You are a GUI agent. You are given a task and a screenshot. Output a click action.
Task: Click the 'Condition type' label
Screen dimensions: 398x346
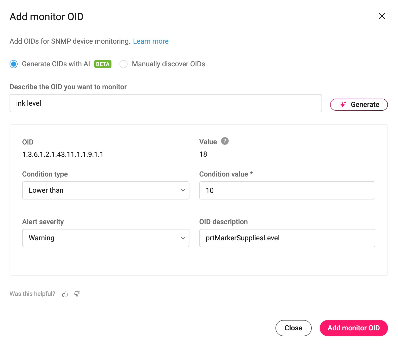tap(45, 174)
